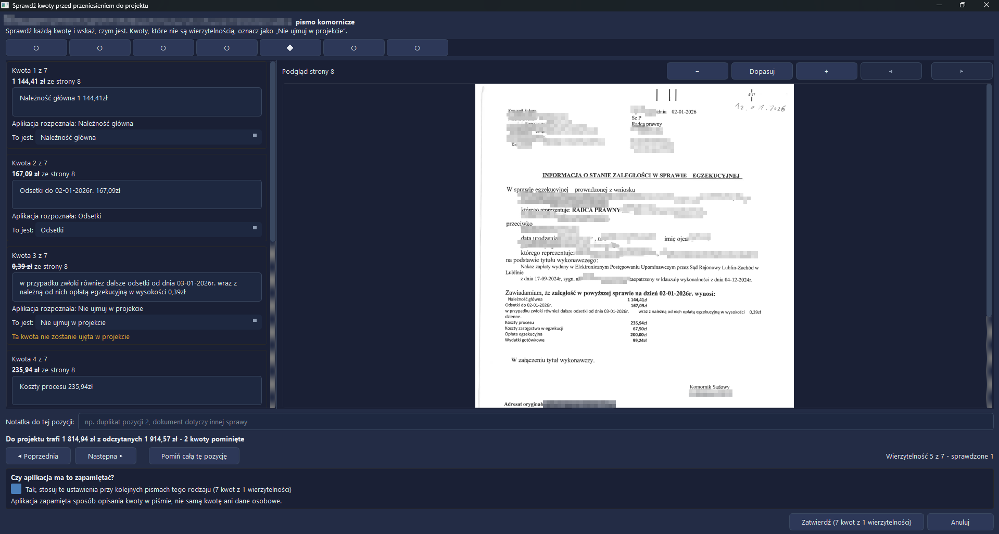Click 'Aplikacja rozpoznała: Odsetki' text
Image resolution: width=999 pixels, height=534 pixels.
(57, 216)
